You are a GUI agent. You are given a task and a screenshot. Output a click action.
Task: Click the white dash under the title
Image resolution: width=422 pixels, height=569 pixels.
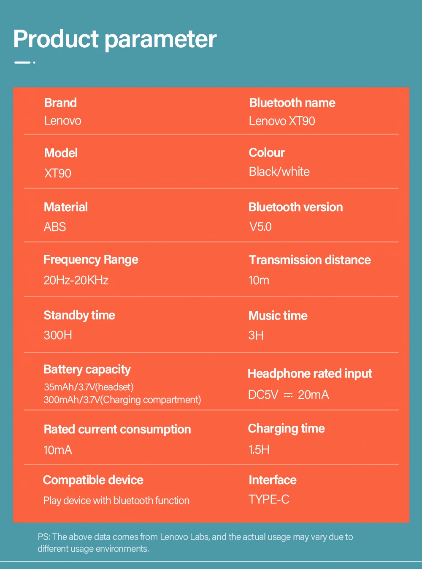[x=22, y=63]
